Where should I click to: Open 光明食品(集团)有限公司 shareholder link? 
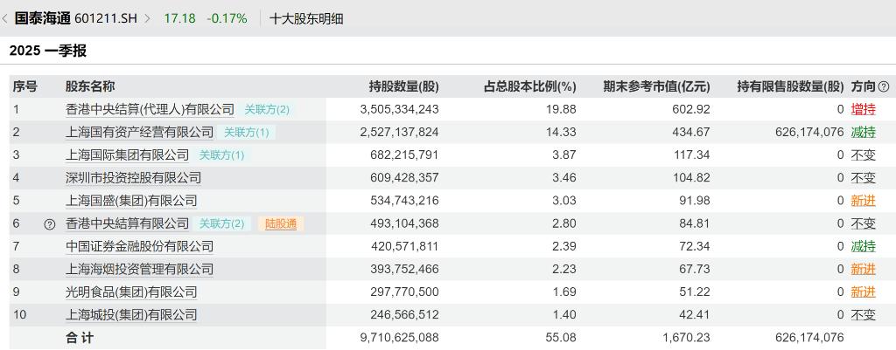click(131, 292)
